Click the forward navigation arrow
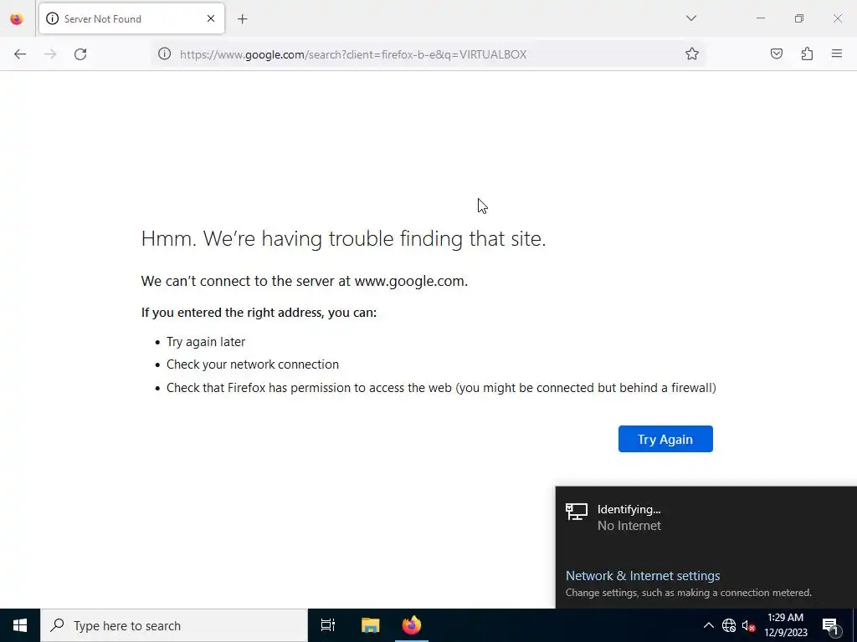Screen dimensions: 857x642 point(50,54)
